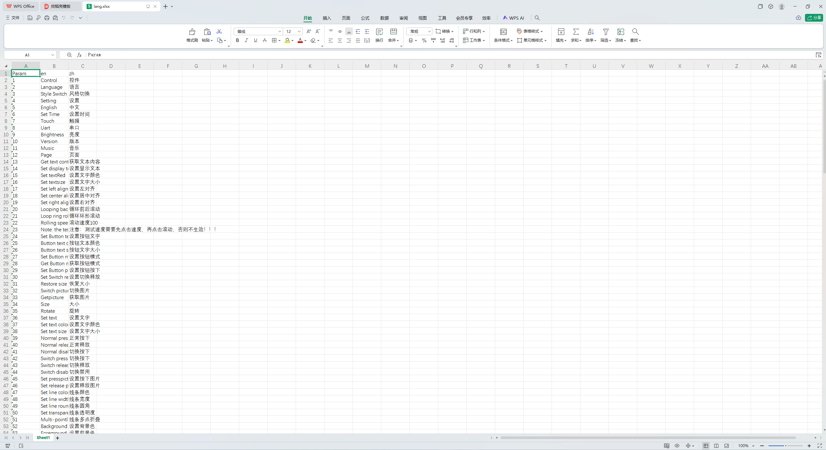Toggle align left horizontal alignment
The image size is (826, 450).
[x=331, y=40]
